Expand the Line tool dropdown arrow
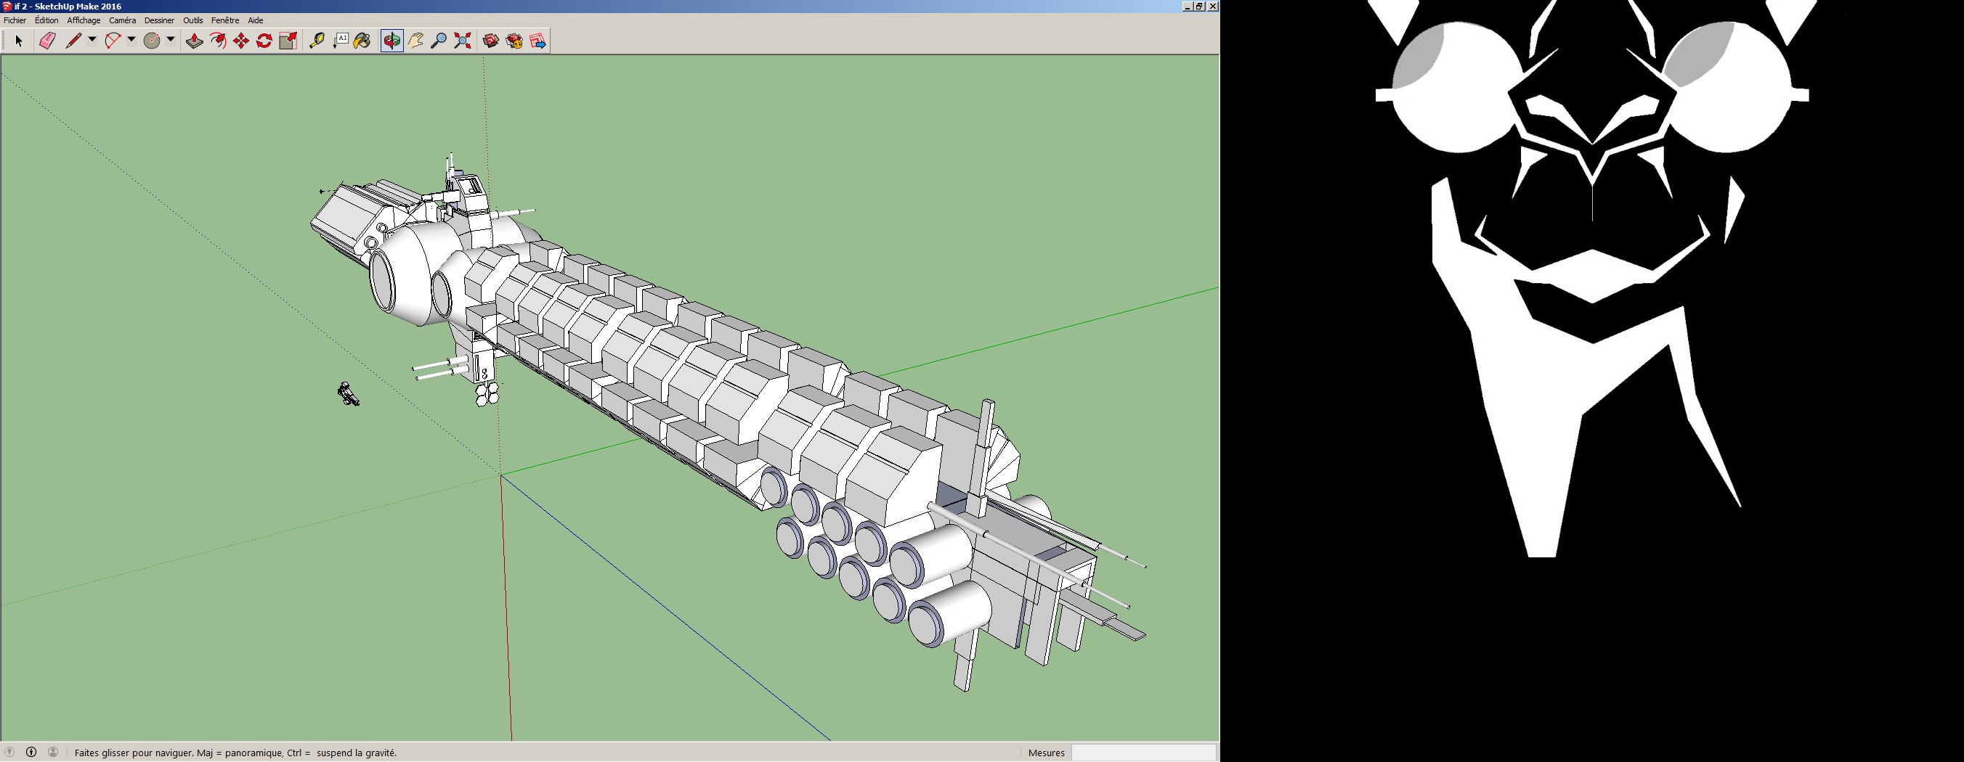 92,40
